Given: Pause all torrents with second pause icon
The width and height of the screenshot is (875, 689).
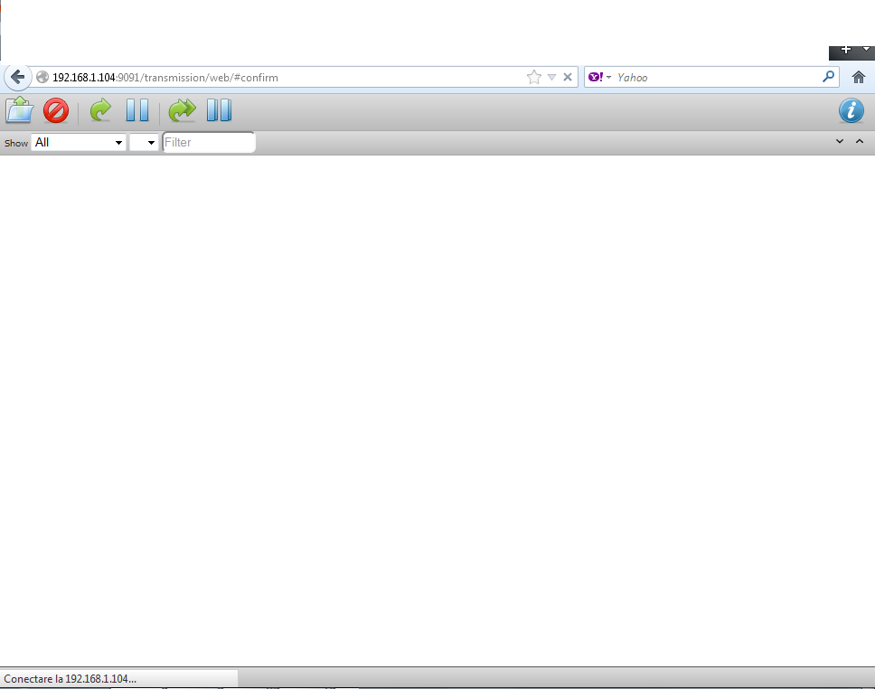Looking at the screenshot, I should click(219, 110).
